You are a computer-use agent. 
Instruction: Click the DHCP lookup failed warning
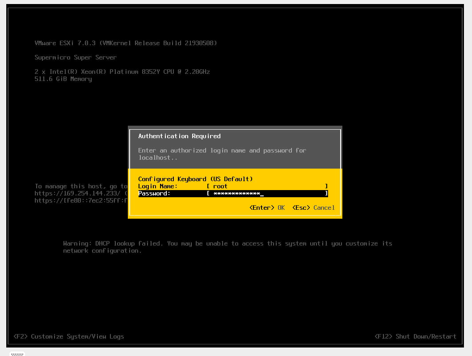(228, 247)
